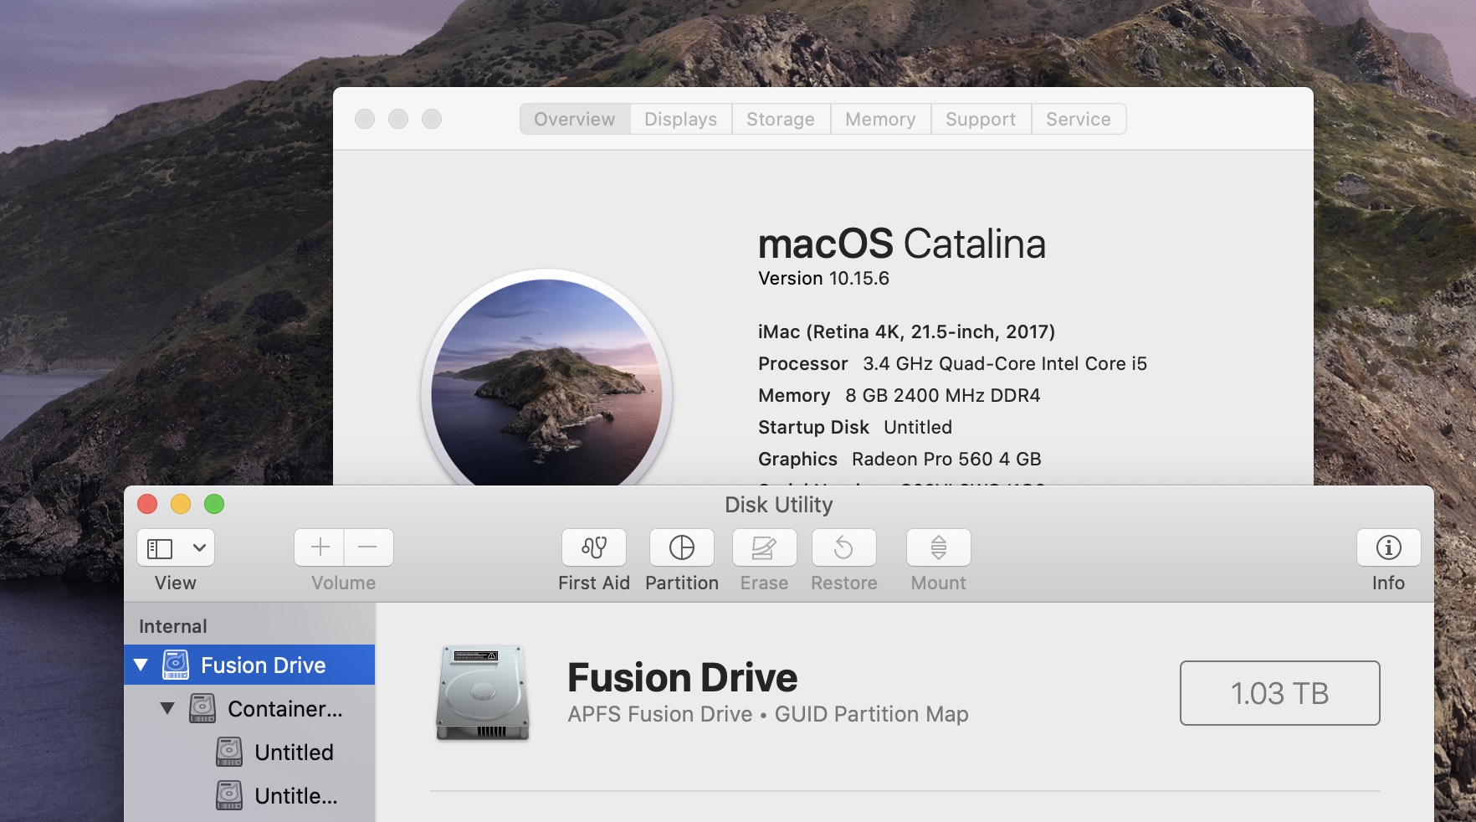Viewport: 1476px width, 822px height.
Task: Click the Support tab
Action: pos(980,119)
